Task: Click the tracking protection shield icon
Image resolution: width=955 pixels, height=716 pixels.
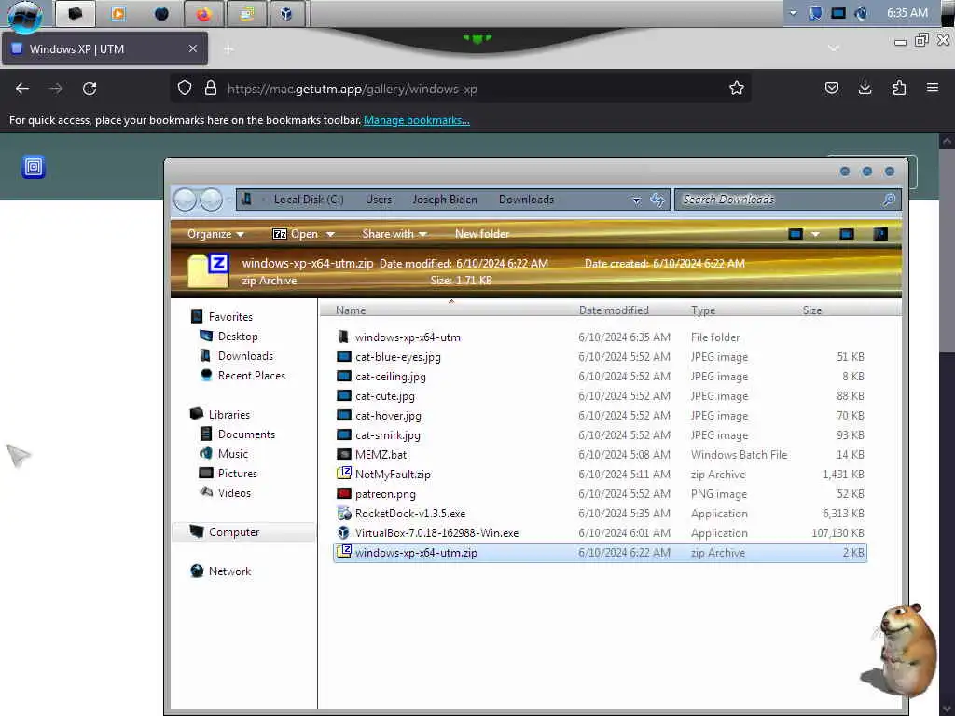Action: pyautogui.click(x=185, y=89)
